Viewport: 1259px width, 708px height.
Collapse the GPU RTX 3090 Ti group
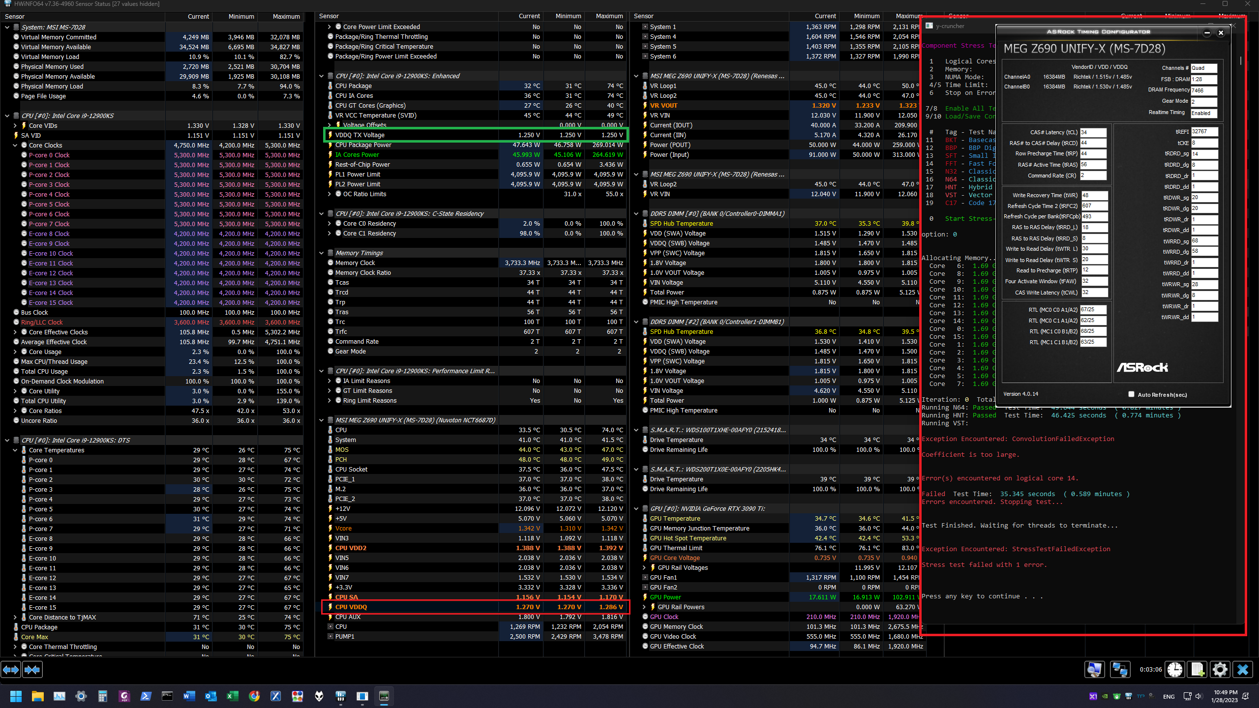click(636, 509)
